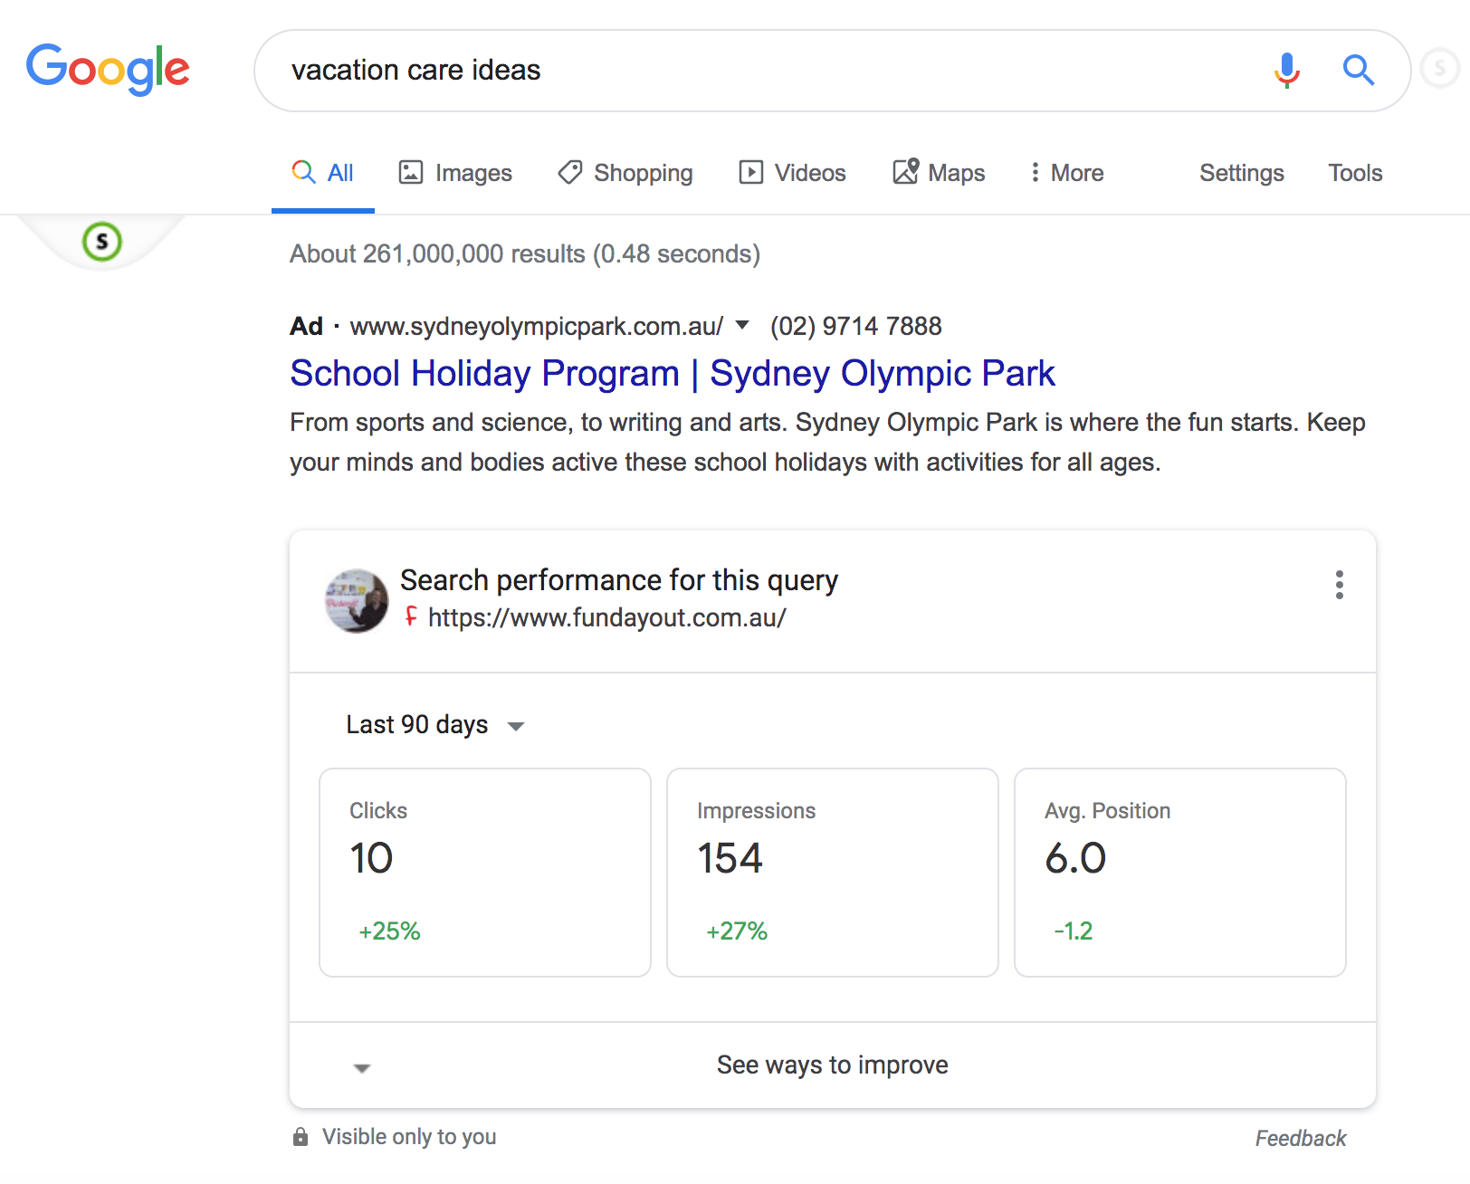Image resolution: width=1470 pixels, height=1184 pixels.
Task: Start voice search with microphone icon
Action: 1286,70
